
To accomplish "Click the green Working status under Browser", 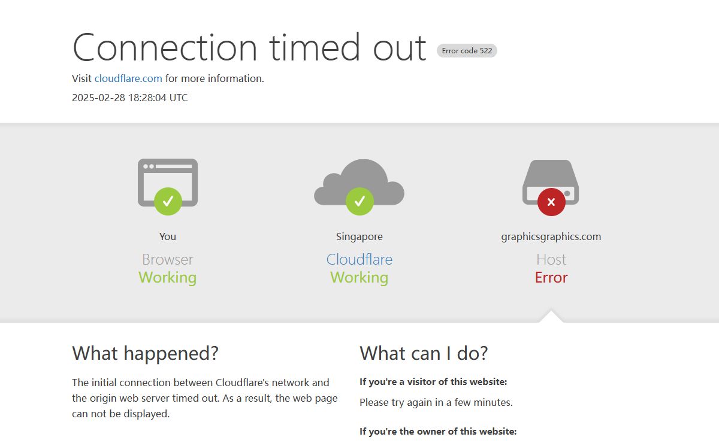I will [x=168, y=278].
